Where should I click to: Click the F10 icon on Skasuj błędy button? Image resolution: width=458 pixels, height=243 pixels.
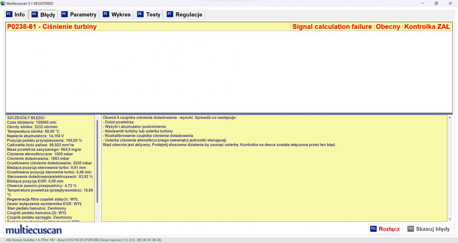click(x=411, y=229)
